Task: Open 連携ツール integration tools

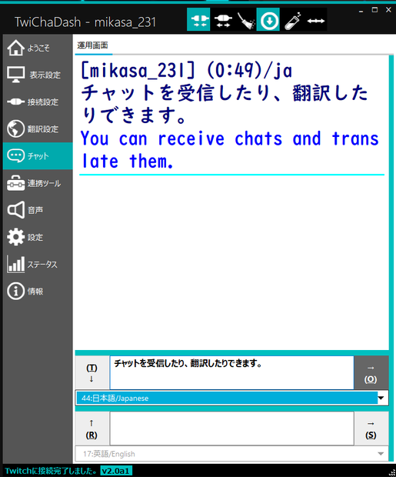Action: (38, 183)
